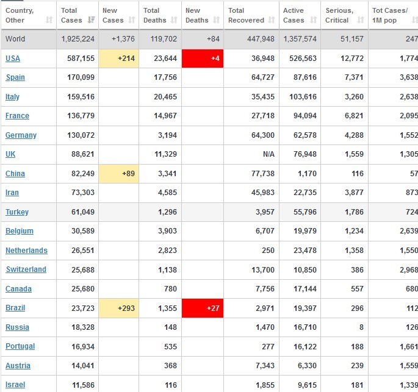The image size is (418, 392).
Task: Click the Country, Other sort arrows icon
Action: click(49, 20)
